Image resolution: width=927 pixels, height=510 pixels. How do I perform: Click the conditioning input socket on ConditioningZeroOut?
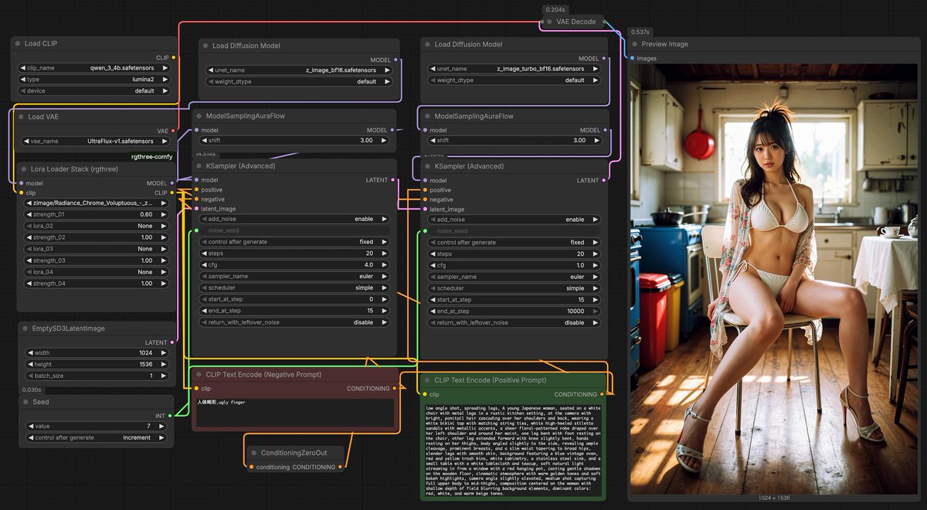251,467
